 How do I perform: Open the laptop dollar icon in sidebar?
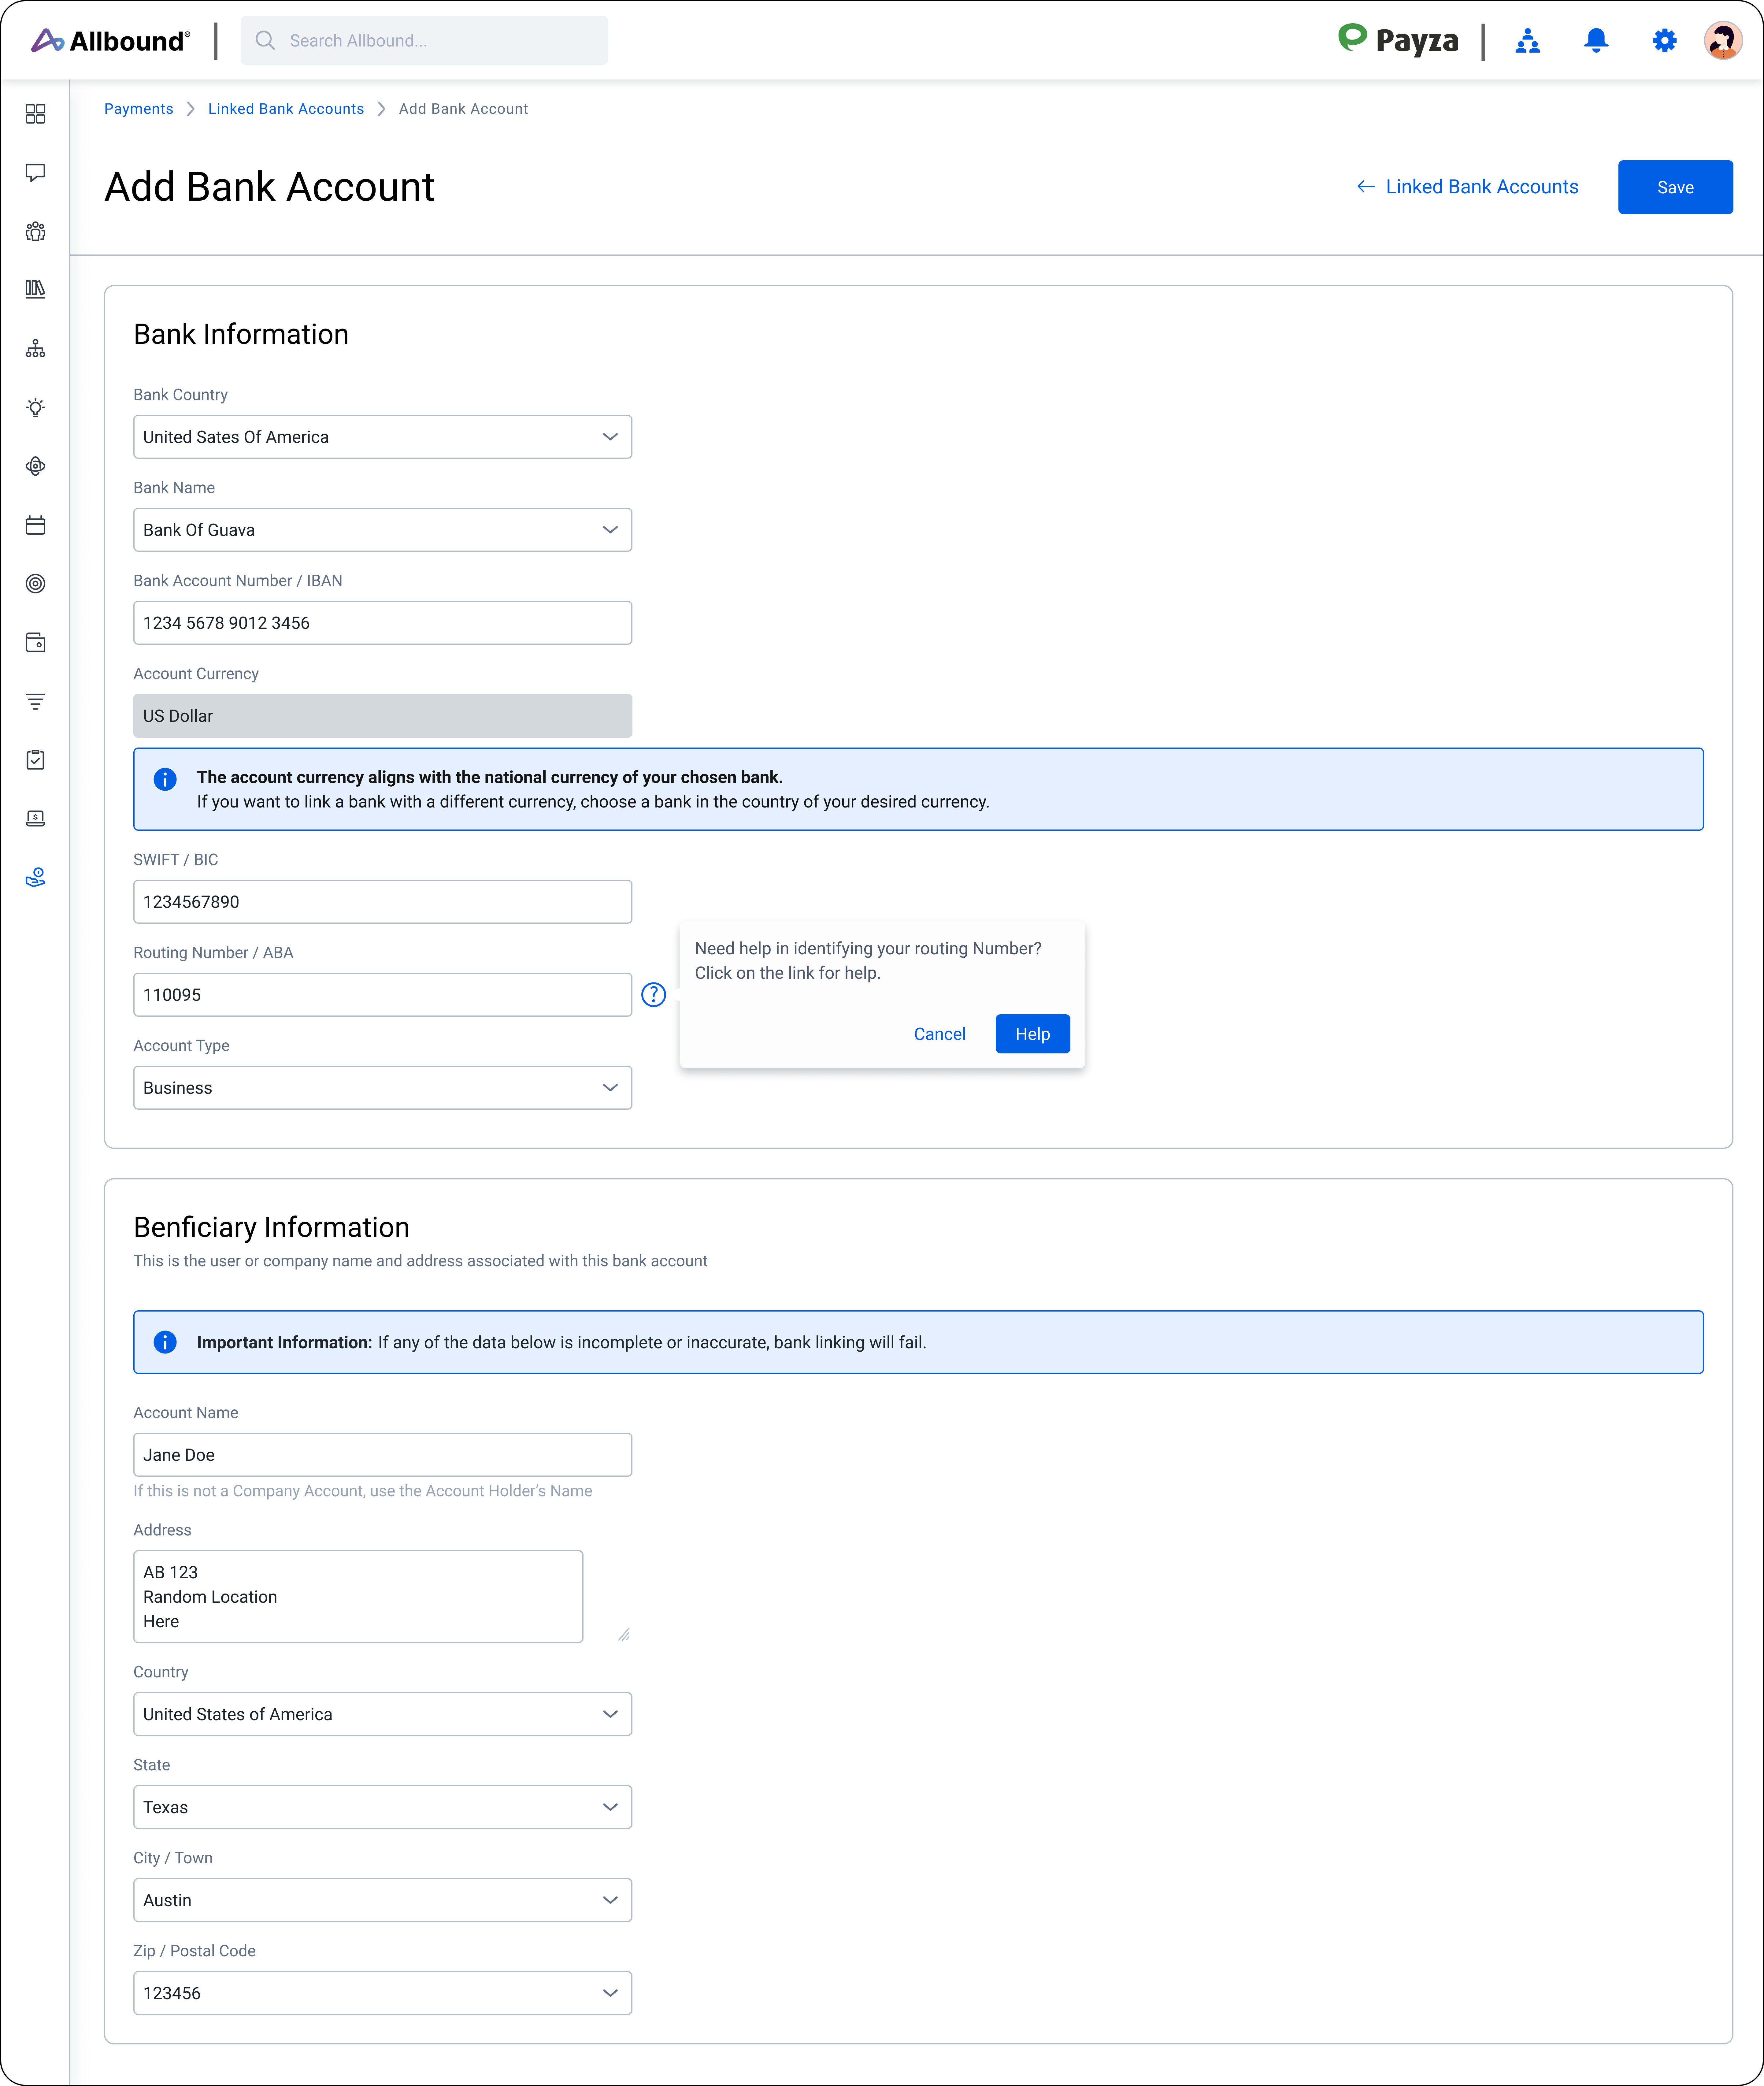coord(35,818)
